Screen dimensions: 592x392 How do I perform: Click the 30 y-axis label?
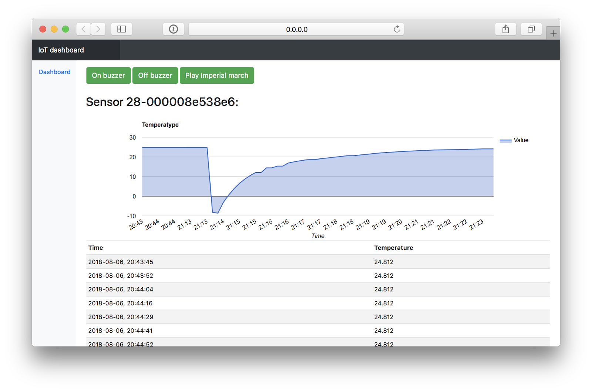(132, 137)
